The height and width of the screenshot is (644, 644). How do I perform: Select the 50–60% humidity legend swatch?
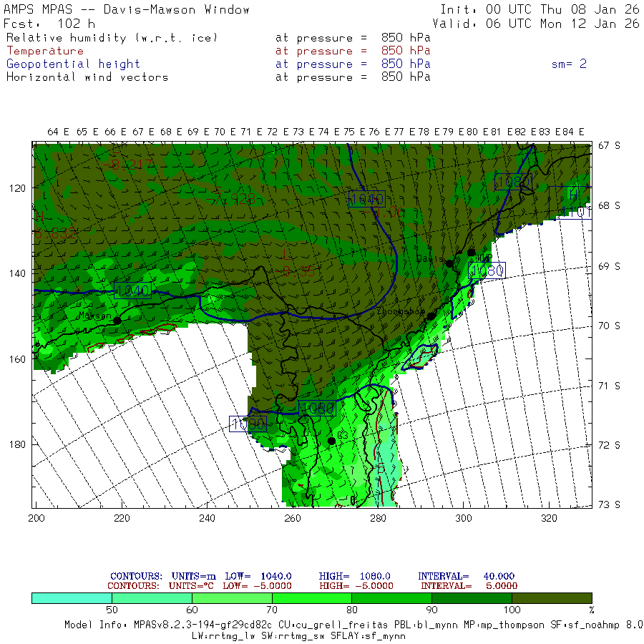152,598
